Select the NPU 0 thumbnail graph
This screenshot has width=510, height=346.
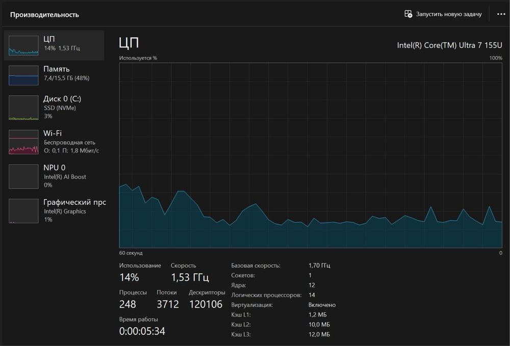(x=23, y=176)
